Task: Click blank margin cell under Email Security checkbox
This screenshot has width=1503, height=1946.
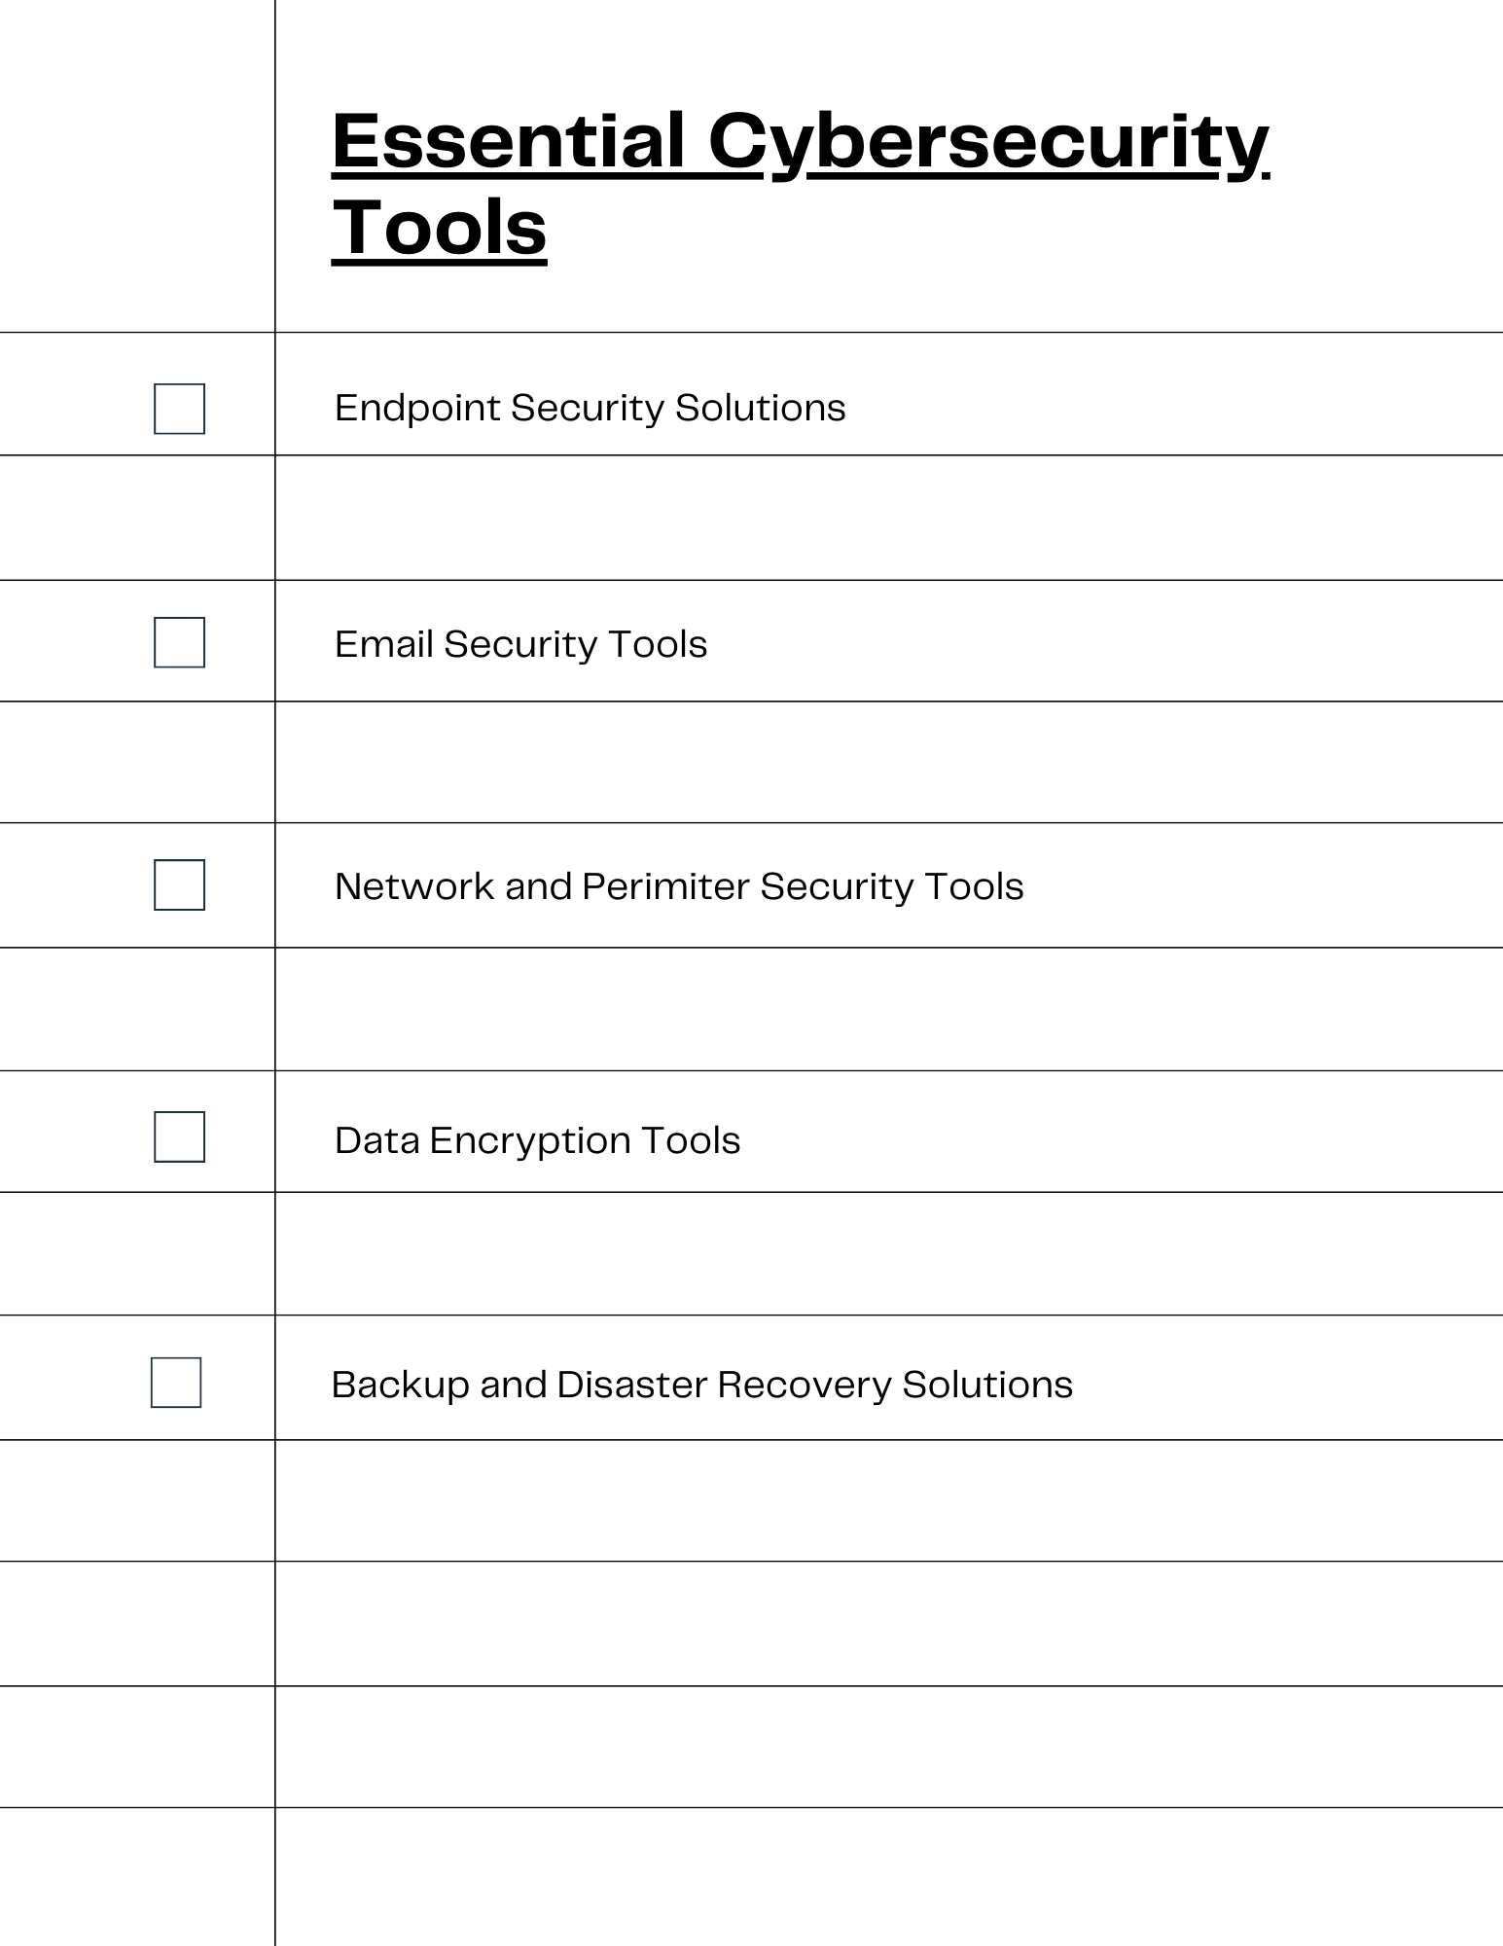Action: click(137, 762)
